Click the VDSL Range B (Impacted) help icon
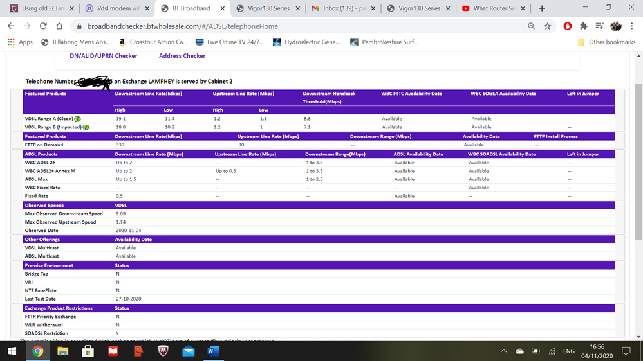 click(86, 127)
